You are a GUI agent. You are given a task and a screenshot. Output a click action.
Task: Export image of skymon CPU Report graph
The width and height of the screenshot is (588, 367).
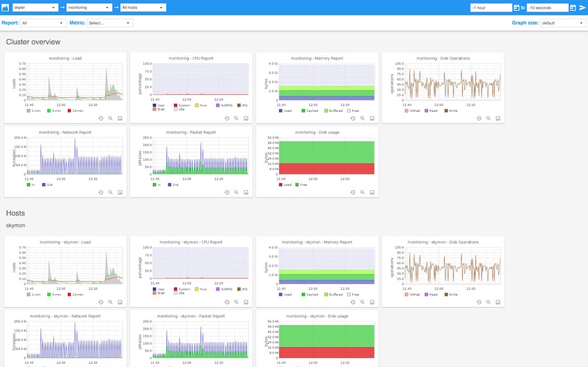coord(246,302)
